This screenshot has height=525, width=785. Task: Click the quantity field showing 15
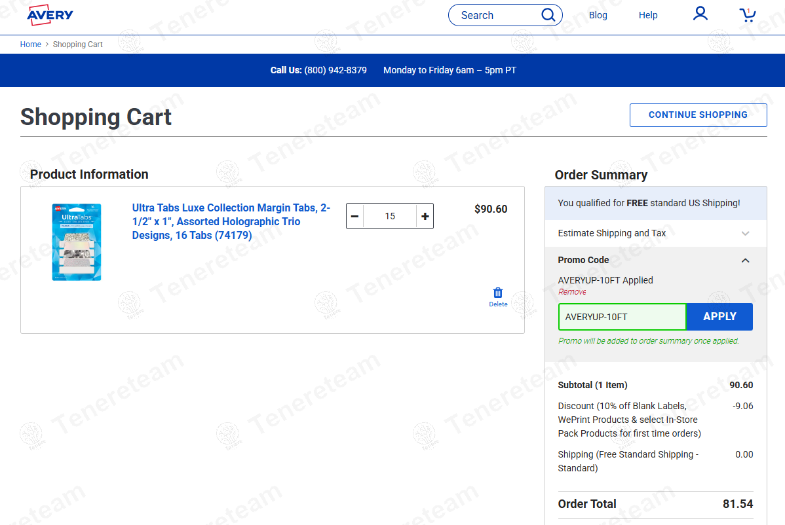tap(390, 216)
